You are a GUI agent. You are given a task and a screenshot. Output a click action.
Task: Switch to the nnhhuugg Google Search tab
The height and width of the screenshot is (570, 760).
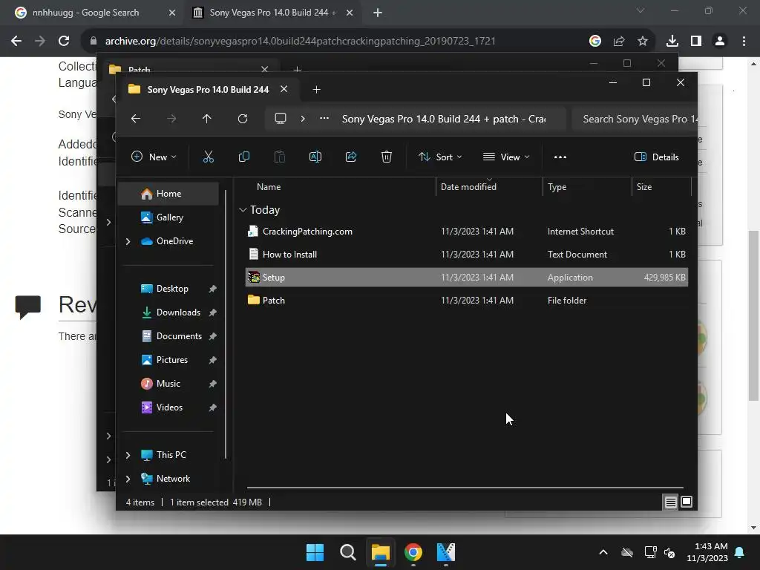[x=94, y=13]
